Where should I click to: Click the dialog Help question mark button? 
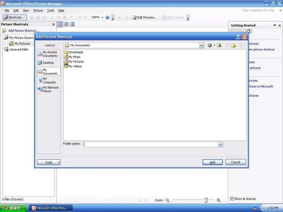[238, 37]
